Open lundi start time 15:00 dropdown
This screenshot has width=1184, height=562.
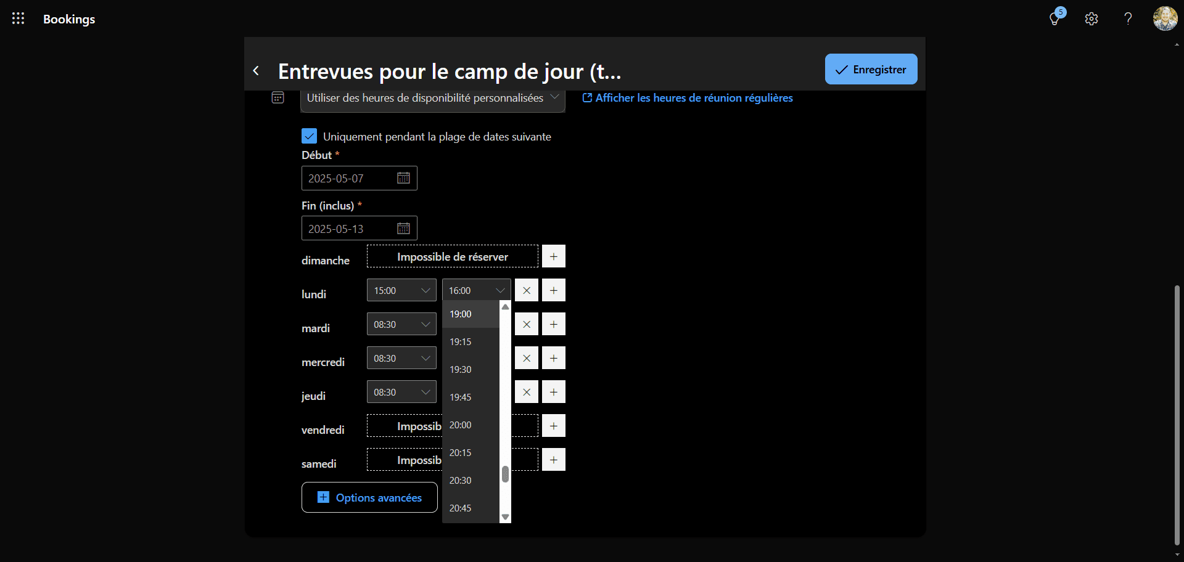coord(401,290)
